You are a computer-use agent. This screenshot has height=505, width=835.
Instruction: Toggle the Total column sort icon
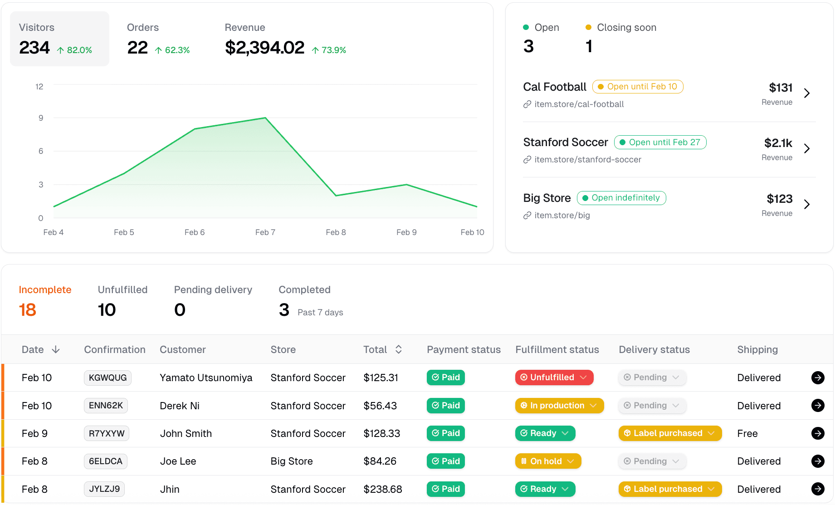(x=398, y=349)
